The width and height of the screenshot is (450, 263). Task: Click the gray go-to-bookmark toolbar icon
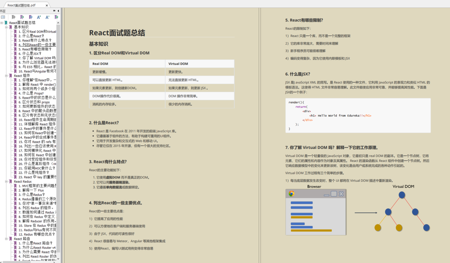(13, 17)
